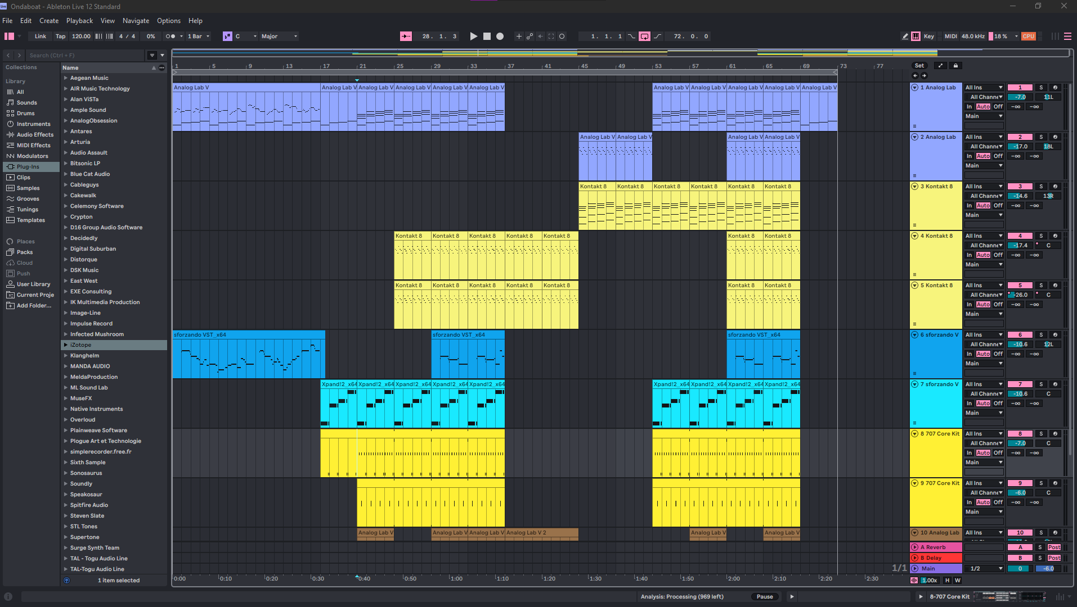Open the Edit menu

click(x=26, y=21)
